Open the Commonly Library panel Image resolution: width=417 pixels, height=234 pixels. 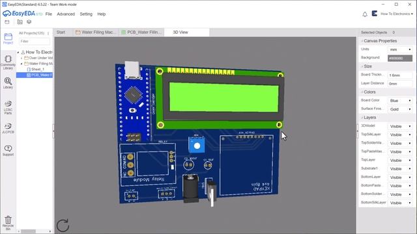[8, 62]
